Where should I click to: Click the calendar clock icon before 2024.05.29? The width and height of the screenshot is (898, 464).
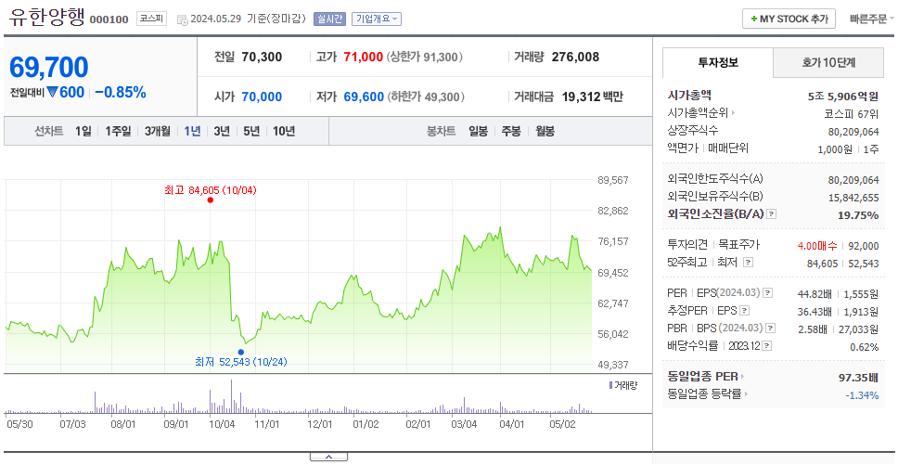[183, 19]
